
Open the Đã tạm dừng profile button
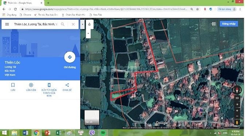point(227,9)
